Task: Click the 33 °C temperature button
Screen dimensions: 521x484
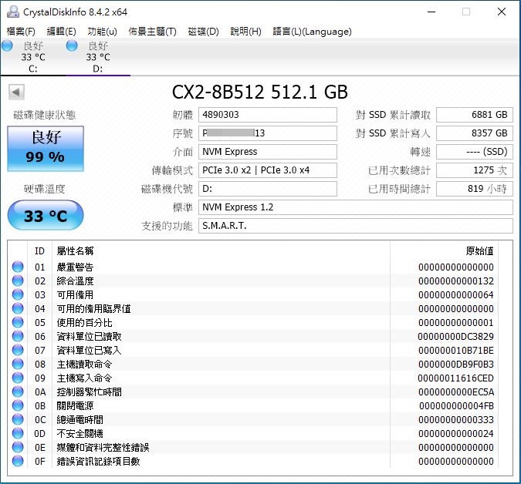Action: [x=45, y=216]
